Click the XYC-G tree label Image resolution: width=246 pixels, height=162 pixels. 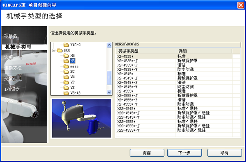(75, 45)
